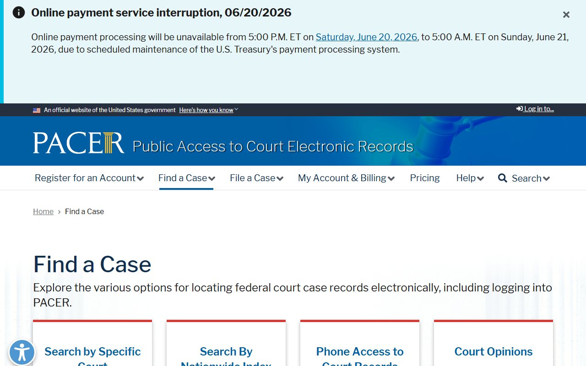This screenshot has width=586, height=366.
Task: Open the File a Case dropdown
Action: pyautogui.click(x=256, y=178)
